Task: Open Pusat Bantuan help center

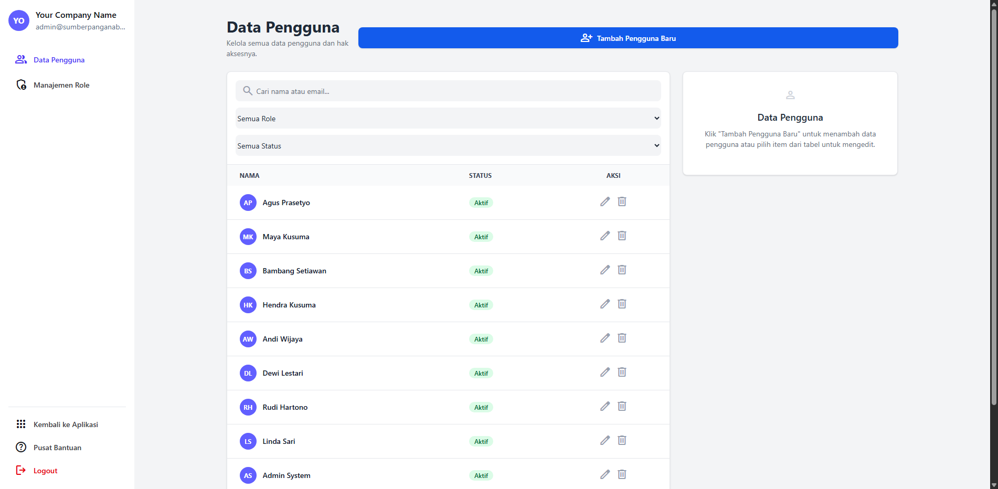Action: click(57, 448)
